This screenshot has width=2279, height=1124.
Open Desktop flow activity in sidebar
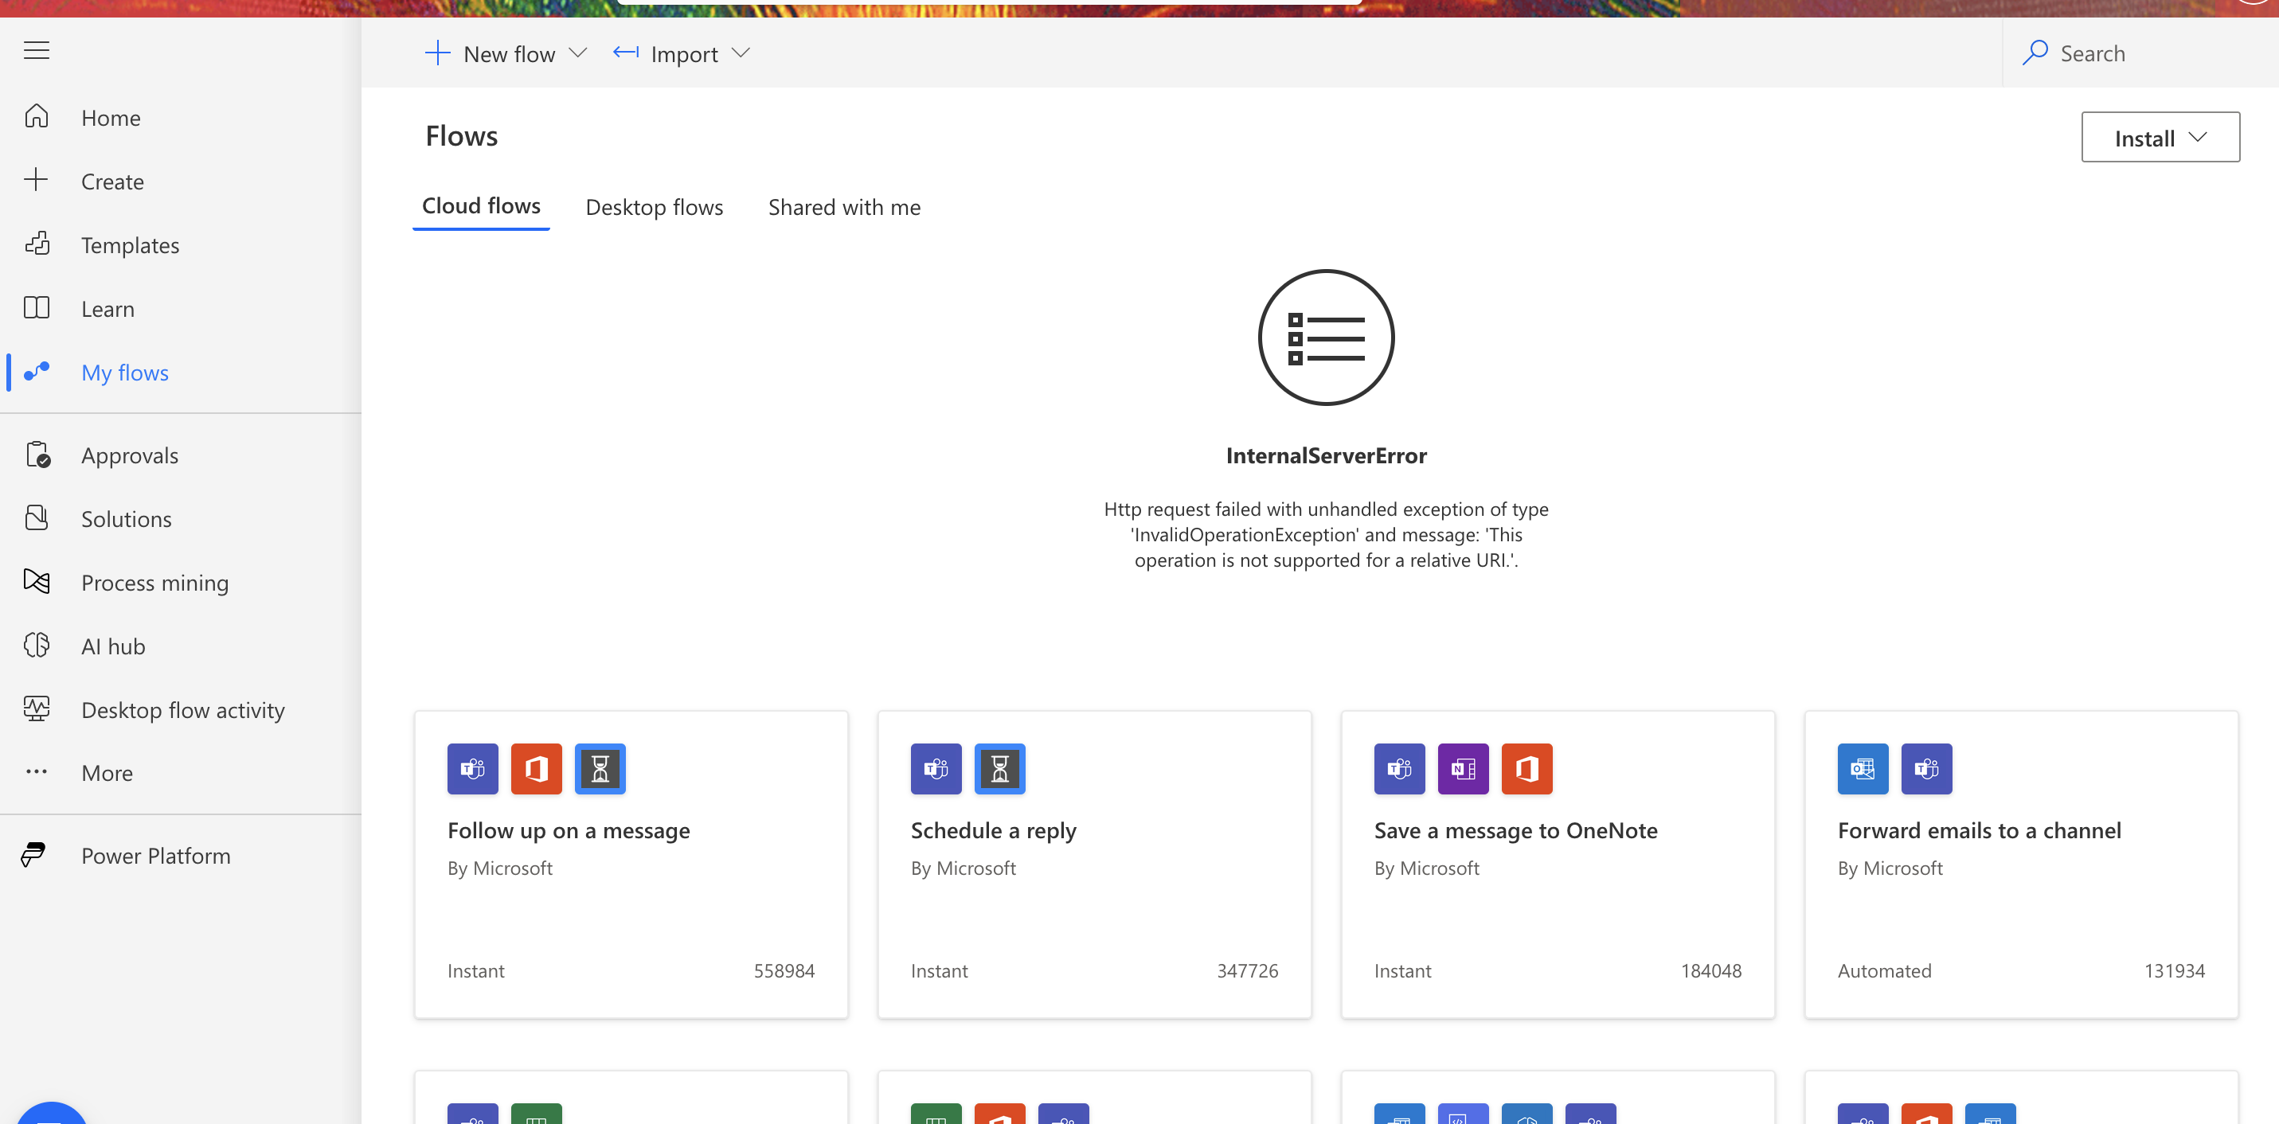pos(181,709)
